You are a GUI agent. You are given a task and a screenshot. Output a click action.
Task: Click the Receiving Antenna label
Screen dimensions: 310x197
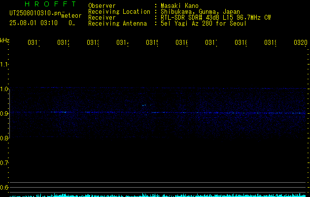coord(117,24)
